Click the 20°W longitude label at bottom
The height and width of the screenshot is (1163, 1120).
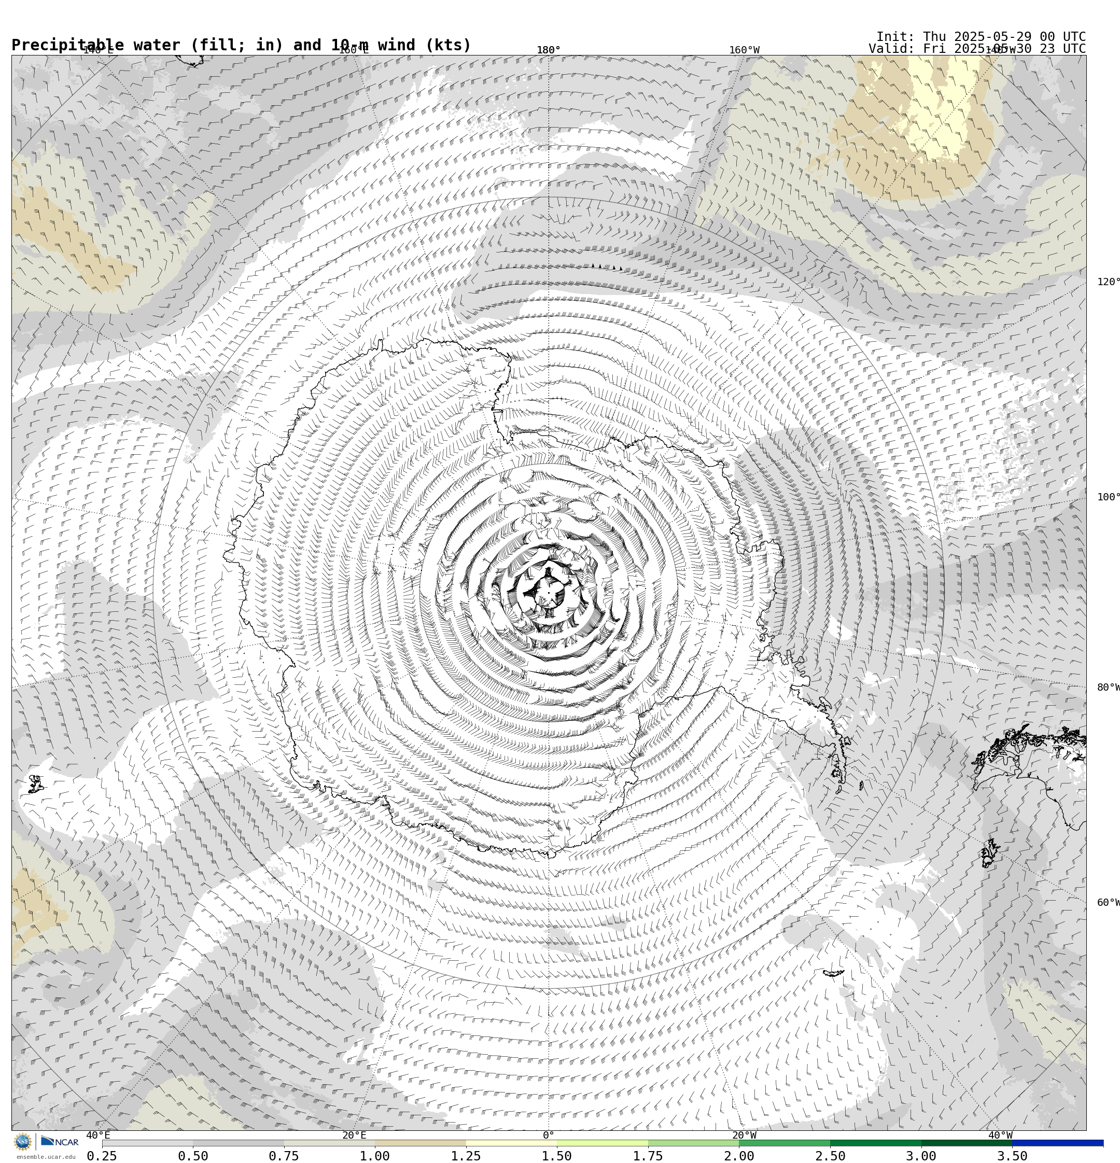pos(744,1136)
